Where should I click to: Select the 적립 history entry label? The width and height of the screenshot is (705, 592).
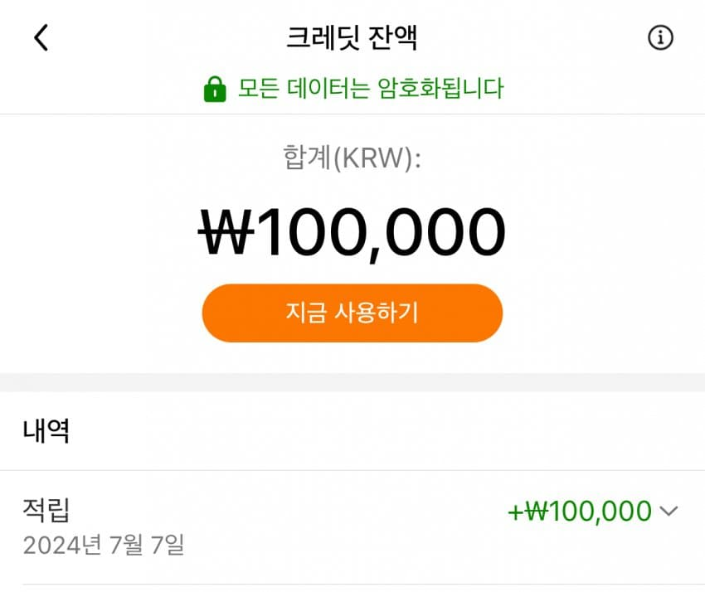pos(46,509)
